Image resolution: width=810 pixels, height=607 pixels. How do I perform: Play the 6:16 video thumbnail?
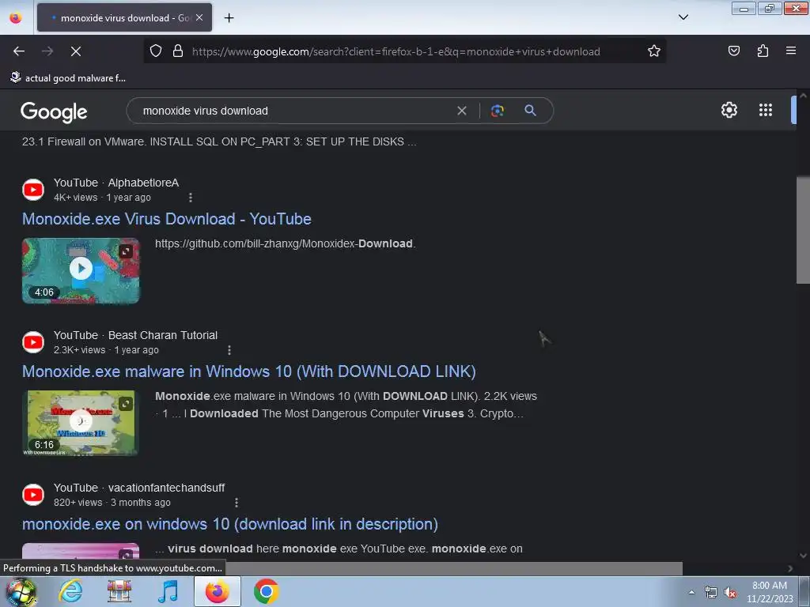pyautogui.click(x=81, y=420)
